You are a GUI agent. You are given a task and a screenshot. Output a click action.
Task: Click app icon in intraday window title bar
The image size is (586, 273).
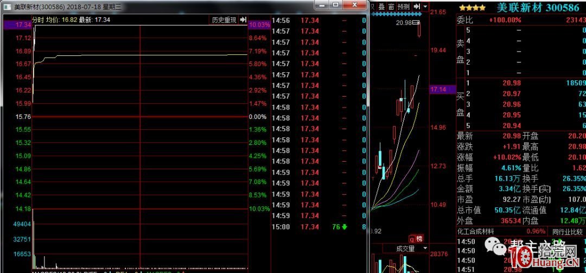(8, 7)
